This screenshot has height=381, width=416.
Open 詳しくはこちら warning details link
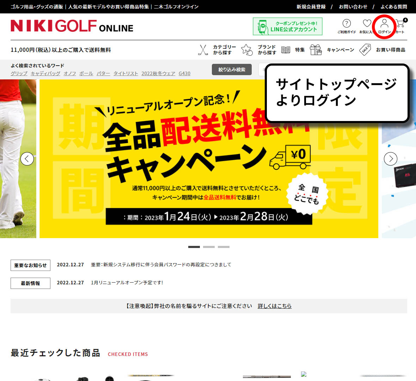(x=275, y=306)
